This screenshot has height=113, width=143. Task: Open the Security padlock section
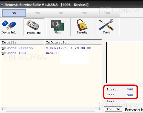click(82, 27)
